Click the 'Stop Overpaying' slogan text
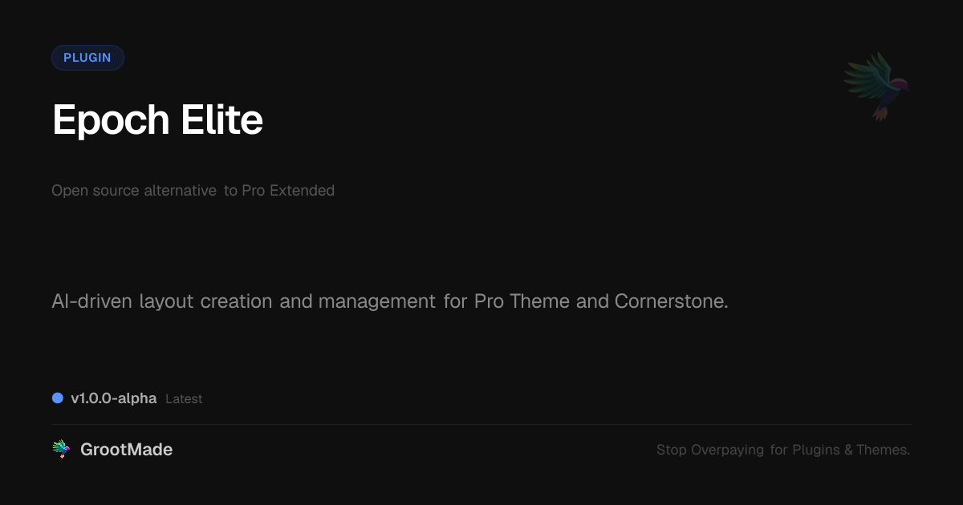The height and width of the screenshot is (505, 963). pos(710,450)
